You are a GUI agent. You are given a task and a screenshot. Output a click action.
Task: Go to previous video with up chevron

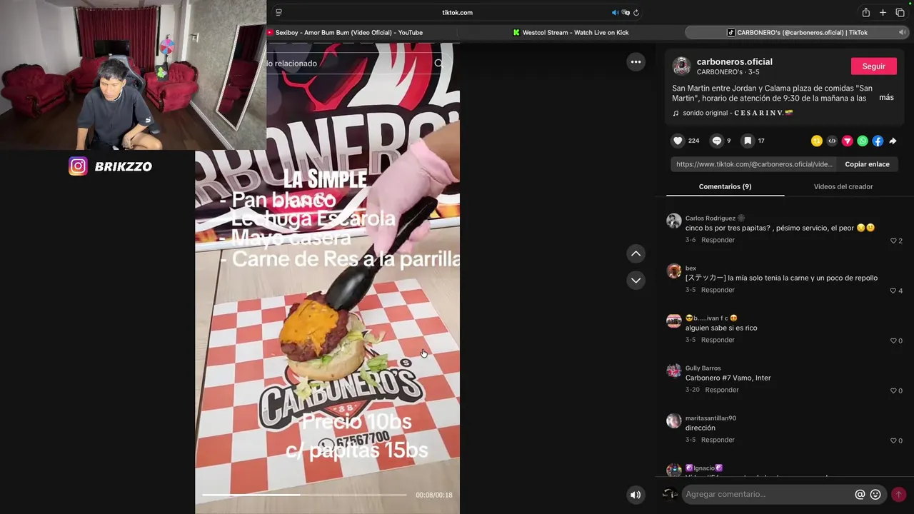tap(636, 253)
